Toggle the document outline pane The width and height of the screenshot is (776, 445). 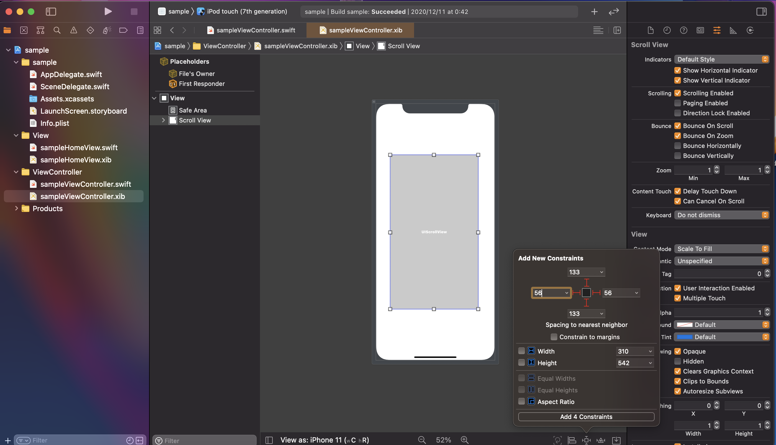[x=269, y=440]
